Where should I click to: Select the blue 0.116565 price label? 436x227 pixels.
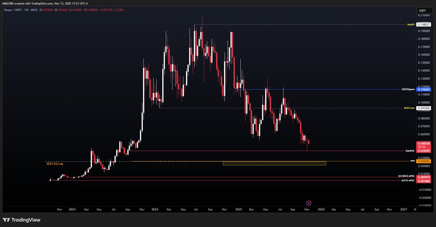click(x=423, y=89)
